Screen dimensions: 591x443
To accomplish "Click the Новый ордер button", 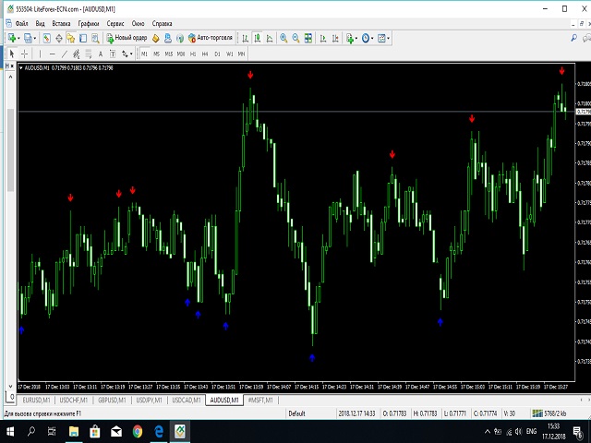I will click(127, 38).
